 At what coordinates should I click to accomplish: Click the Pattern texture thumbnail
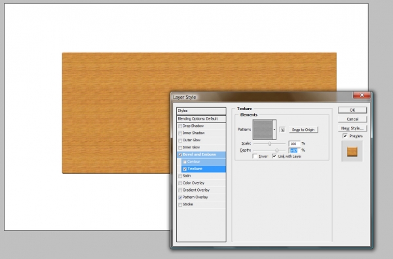[x=263, y=129]
